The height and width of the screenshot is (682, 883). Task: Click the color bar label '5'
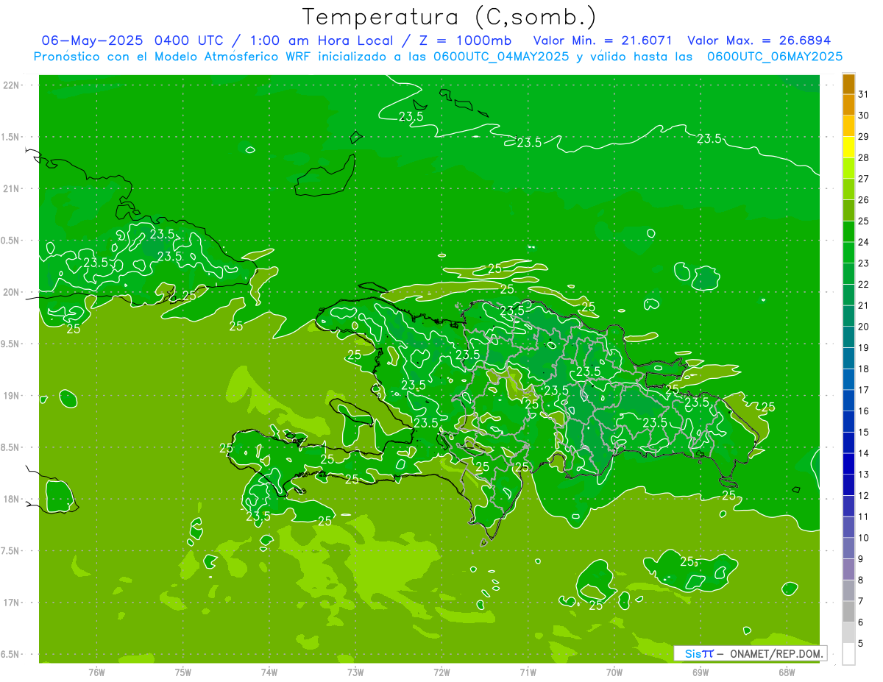click(x=861, y=644)
